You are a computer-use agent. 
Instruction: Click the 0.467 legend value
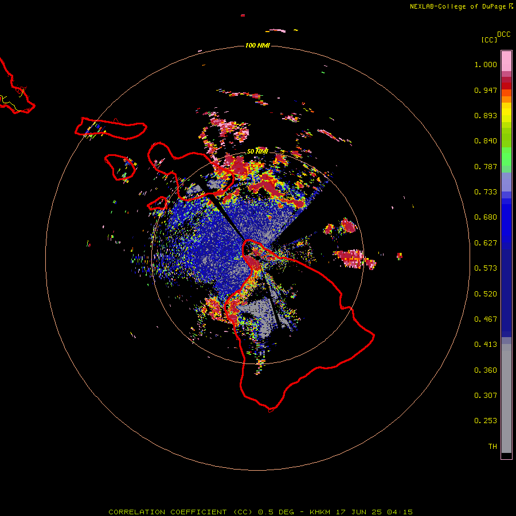(486, 319)
